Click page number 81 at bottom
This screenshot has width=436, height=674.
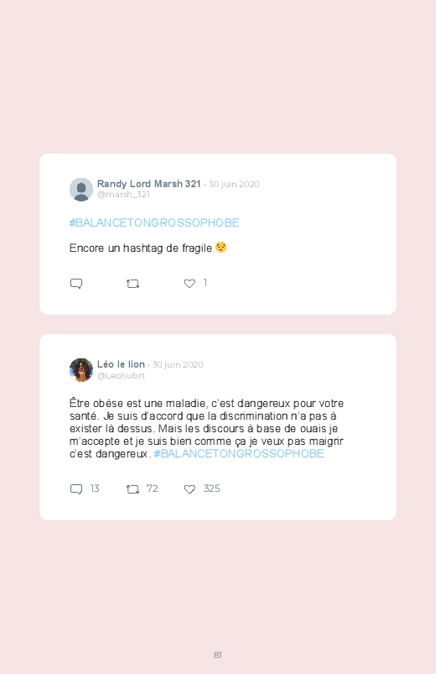coord(218,655)
